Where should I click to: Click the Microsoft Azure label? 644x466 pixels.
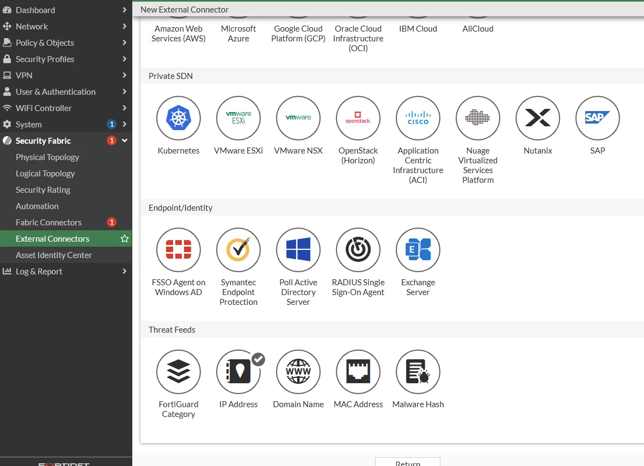[238, 34]
